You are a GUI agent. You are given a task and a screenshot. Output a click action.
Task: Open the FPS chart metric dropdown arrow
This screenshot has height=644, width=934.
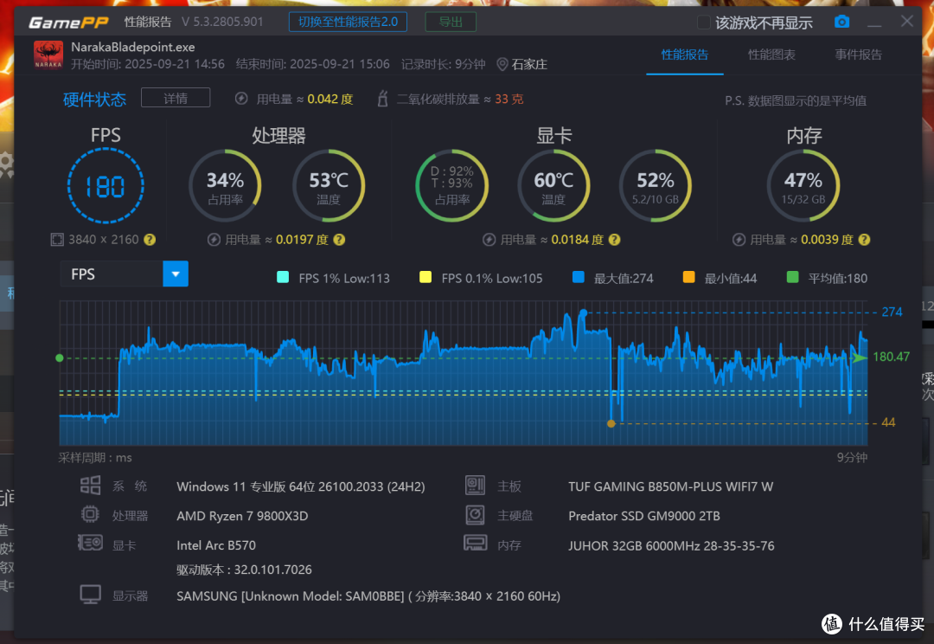click(x=176, y=274)
